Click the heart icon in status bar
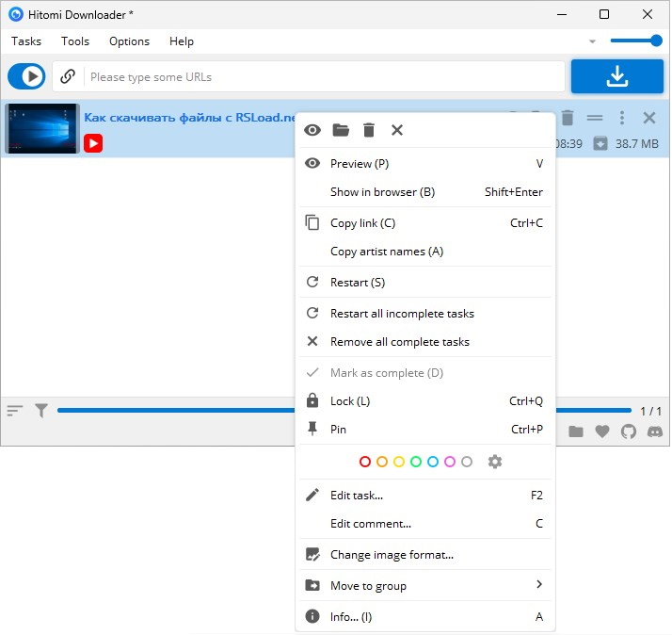The height and width of the screenshot is (635, 672). (x=602, y=431)
